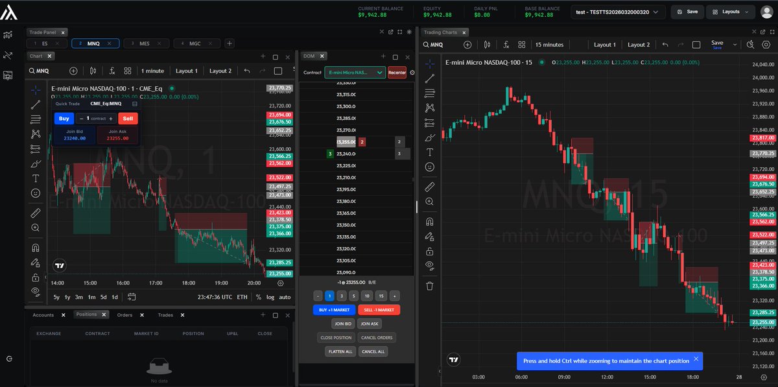Select the 5d range under left chart

(103, 297)
